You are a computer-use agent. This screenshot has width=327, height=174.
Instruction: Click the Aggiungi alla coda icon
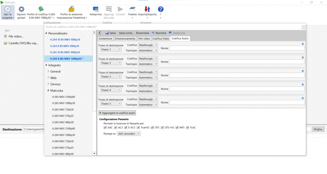pos(109,9)
